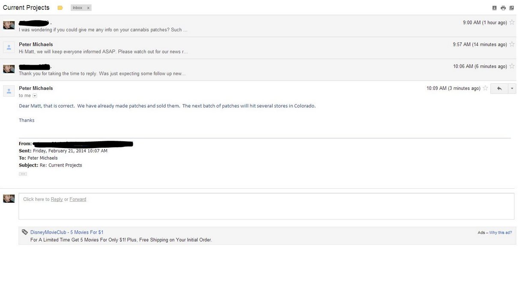Click the download-all icon at top right

tap(495, 8)
